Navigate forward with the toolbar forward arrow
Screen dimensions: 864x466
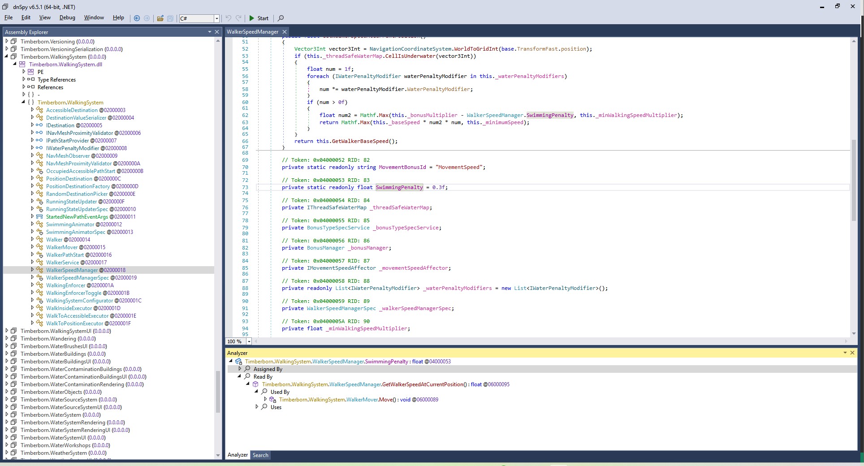tap(147, 18)
